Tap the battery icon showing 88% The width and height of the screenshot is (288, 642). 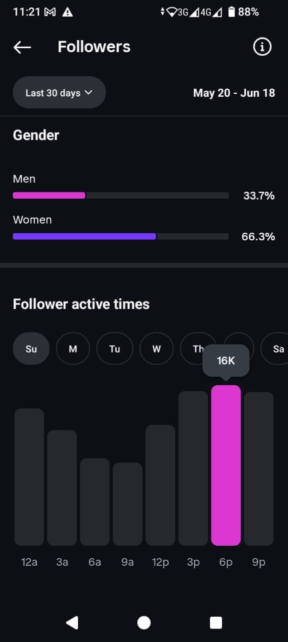(231, 12)
